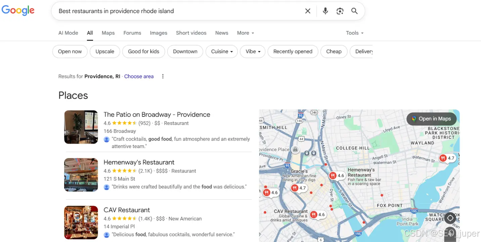Open the News tab

222,33
